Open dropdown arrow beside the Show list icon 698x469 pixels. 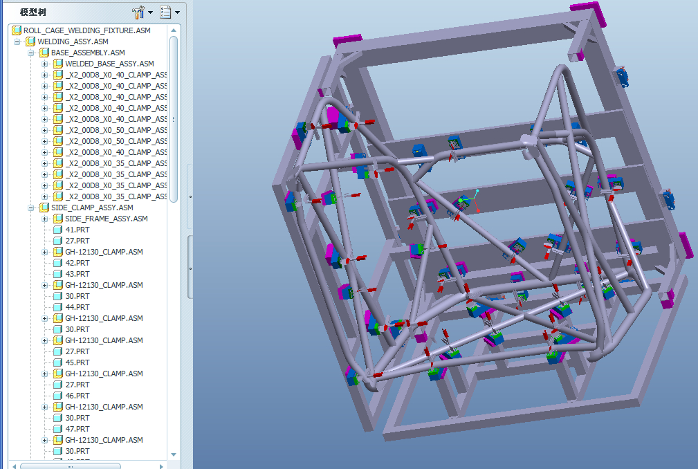[x=177, y=12]
